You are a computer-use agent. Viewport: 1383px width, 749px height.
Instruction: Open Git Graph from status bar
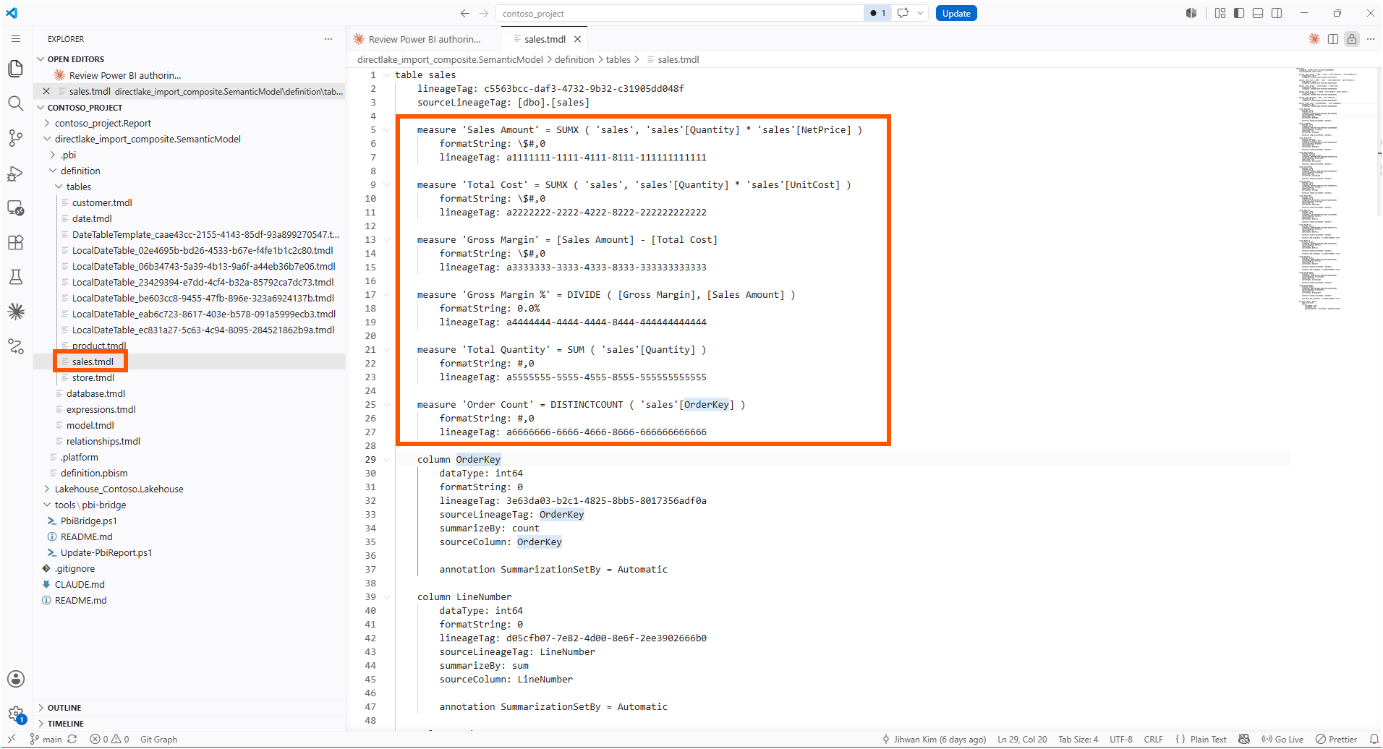pos(158,740)
